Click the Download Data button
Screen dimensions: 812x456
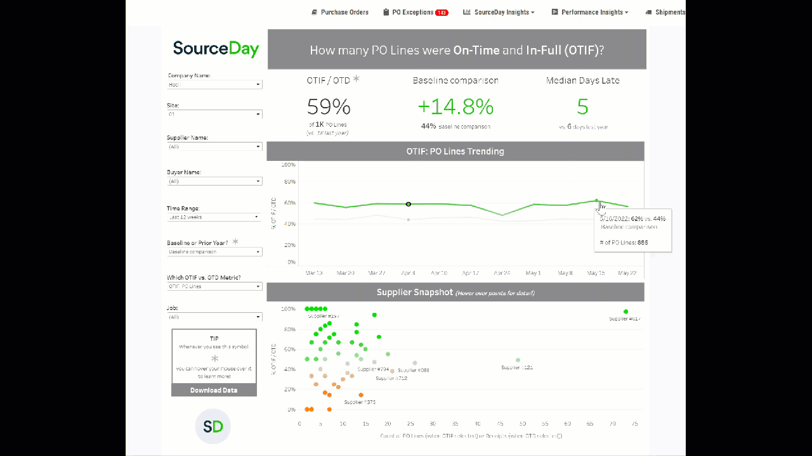coord(214,390)
